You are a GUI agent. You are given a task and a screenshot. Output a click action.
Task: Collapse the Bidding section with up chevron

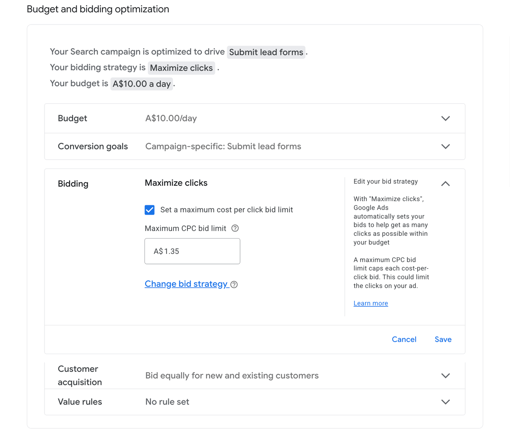[445, 184]
